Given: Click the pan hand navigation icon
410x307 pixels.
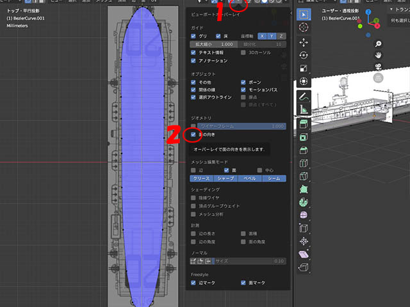Looking at the screenshot, I should [378, 55].
